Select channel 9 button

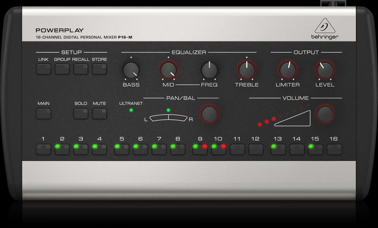pos(200,149)
